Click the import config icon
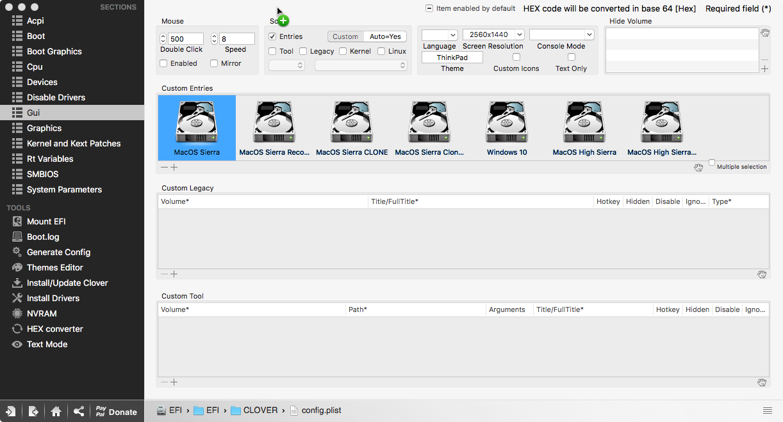The width and height of the screenshot is (783, 422). tap(11, 412)
